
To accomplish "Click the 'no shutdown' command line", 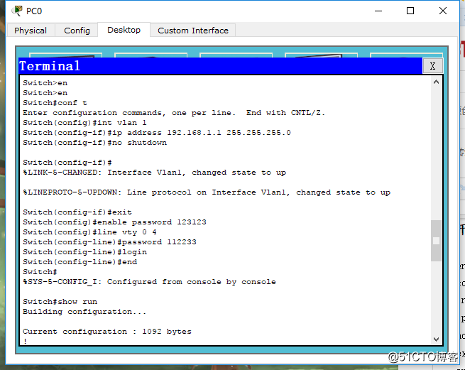I will click(94, 143).
